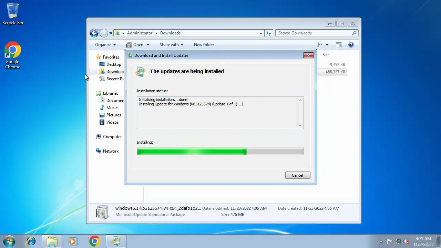The image size is (441, 248).
Task: Select Downloads under Favorites
Action: pos(112,72)
